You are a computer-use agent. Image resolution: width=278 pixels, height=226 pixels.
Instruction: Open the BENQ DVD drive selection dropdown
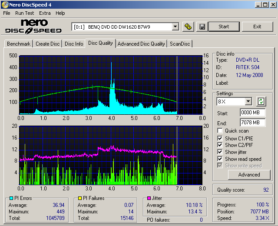click(175, 27)
